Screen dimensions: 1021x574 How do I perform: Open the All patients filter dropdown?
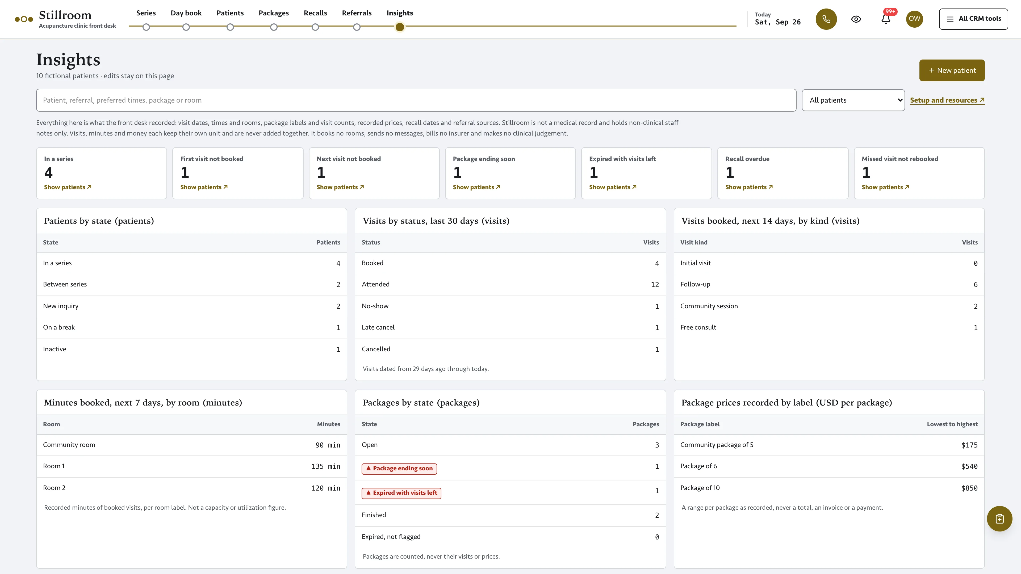click(x=853, y=100)
